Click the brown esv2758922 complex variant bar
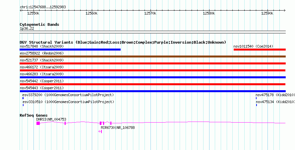Screen dimensions: 295x150 (152, 56)
